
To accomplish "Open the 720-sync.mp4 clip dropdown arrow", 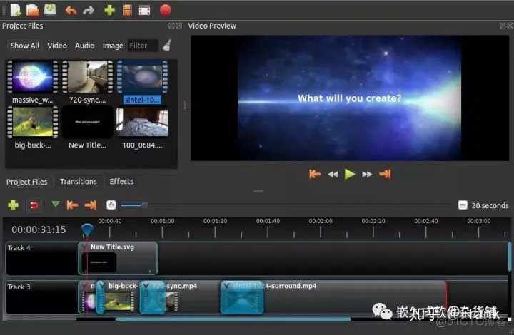I will coord(146,286).
